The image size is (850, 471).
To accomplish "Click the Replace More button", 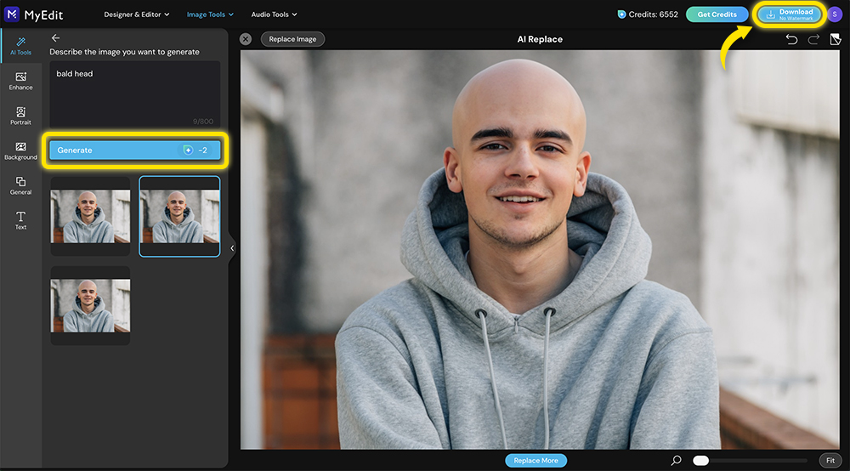I will click(x=536, y=461).
